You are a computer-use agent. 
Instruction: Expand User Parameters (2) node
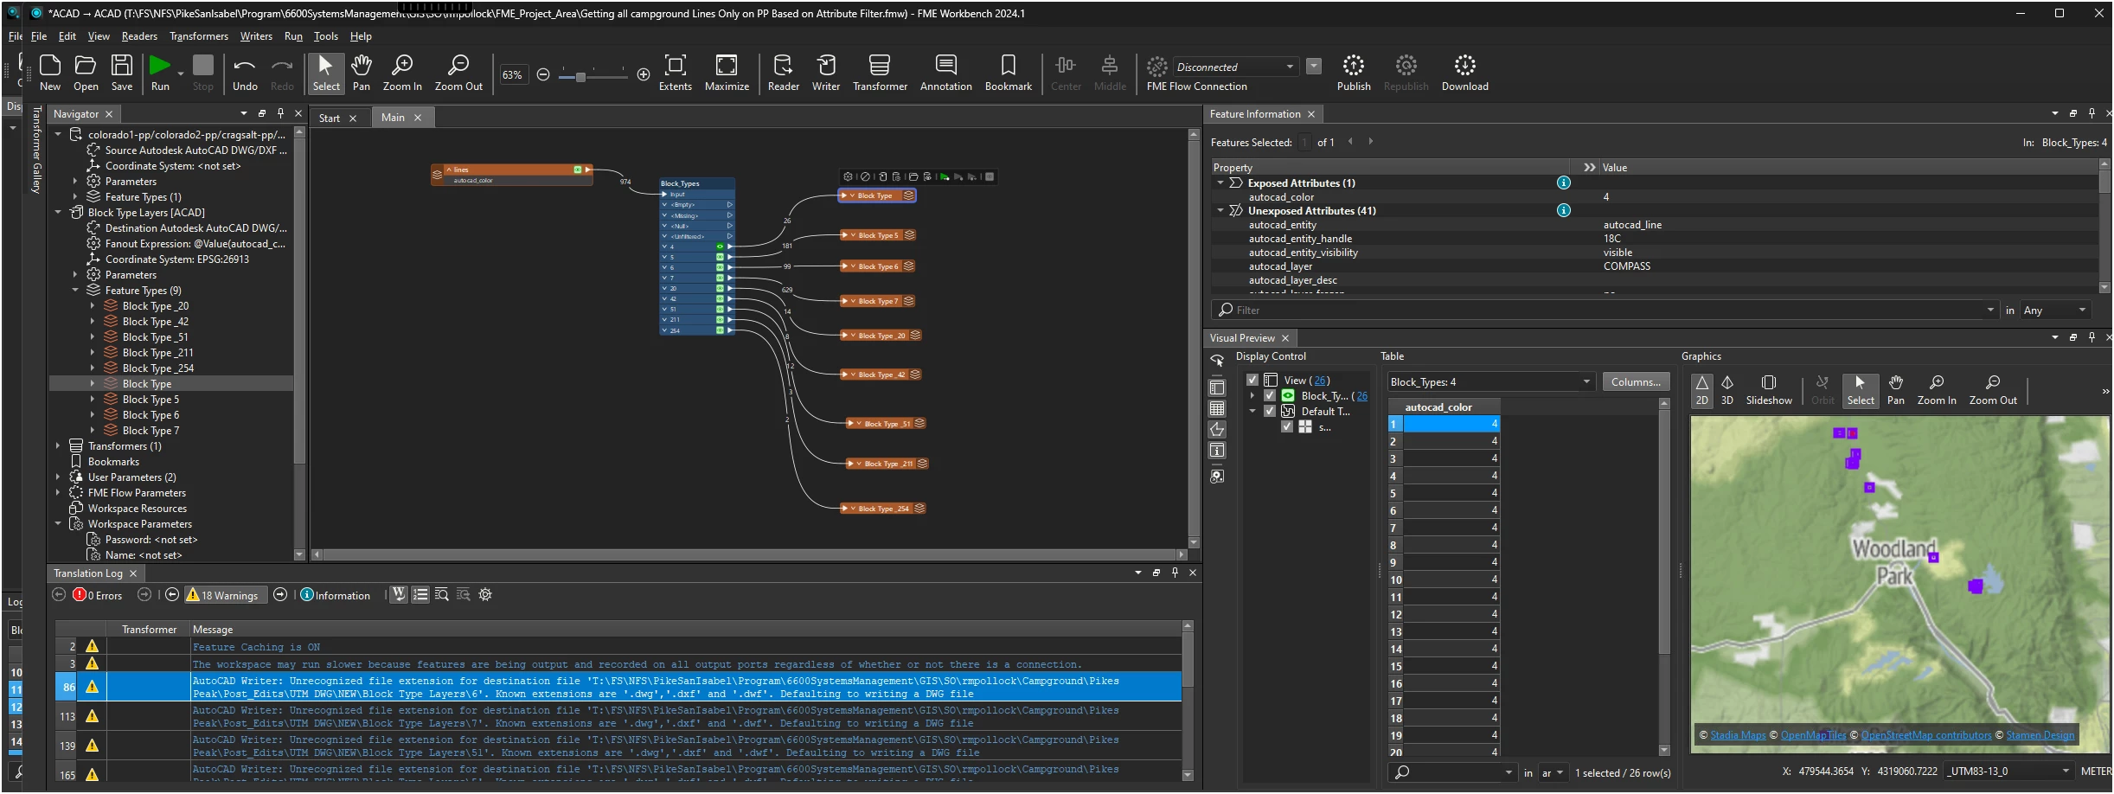pos(58,477)
